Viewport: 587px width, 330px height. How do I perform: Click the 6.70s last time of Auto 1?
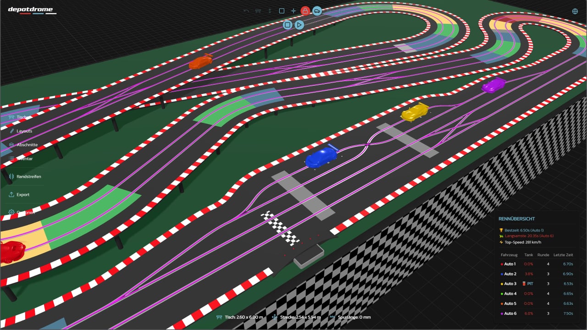click(x=567, y=264)
